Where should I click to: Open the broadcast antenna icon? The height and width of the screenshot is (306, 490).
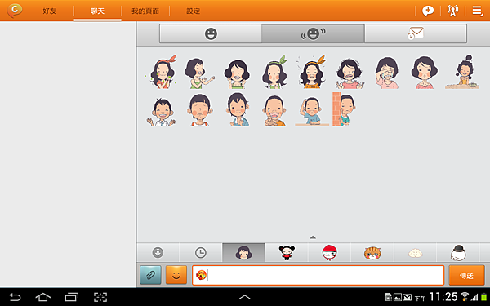coord(452,11)
